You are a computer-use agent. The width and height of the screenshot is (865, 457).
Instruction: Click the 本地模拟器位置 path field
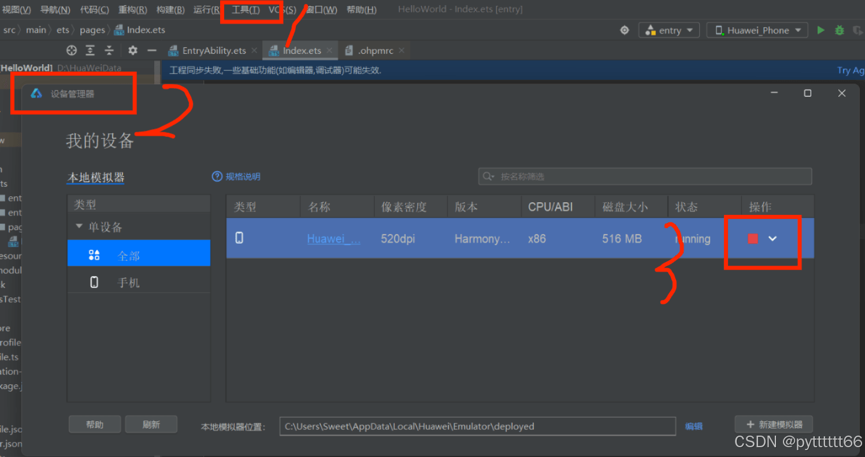point(477,426)
